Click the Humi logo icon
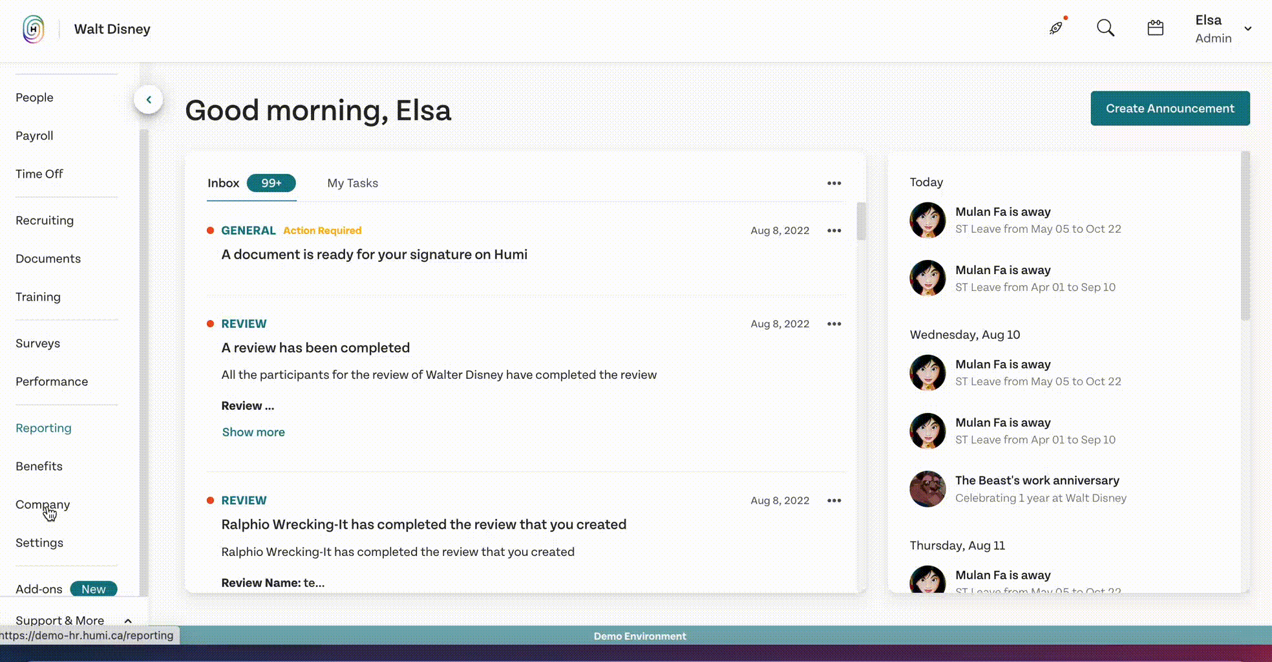Viewport: 1272px width, 662px height. click(34, 29)
